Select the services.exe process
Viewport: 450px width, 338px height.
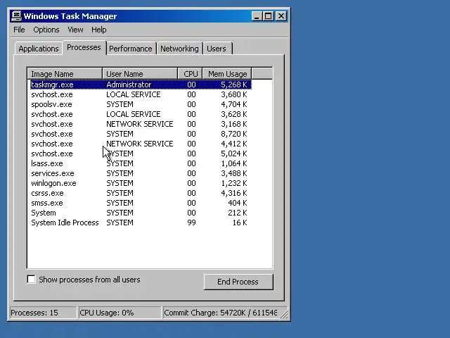[x=141, y=173]
